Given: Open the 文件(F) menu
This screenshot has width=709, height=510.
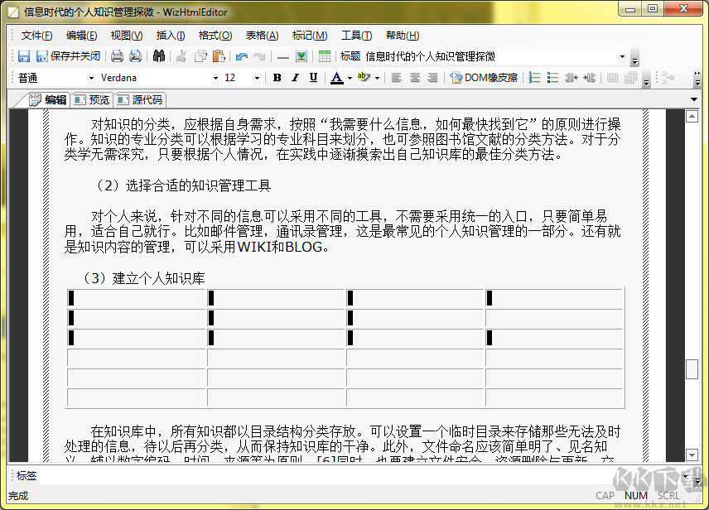Looking at the screenshot, I should pos(36,36).
